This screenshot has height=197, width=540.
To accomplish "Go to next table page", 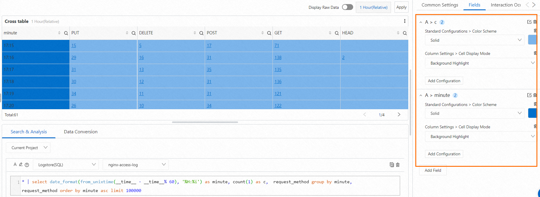I will point(399,115).
